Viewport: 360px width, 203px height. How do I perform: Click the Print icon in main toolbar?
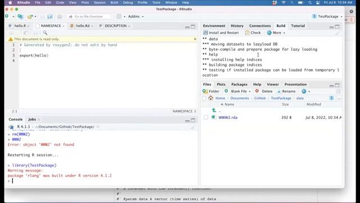tap(60, 16)
